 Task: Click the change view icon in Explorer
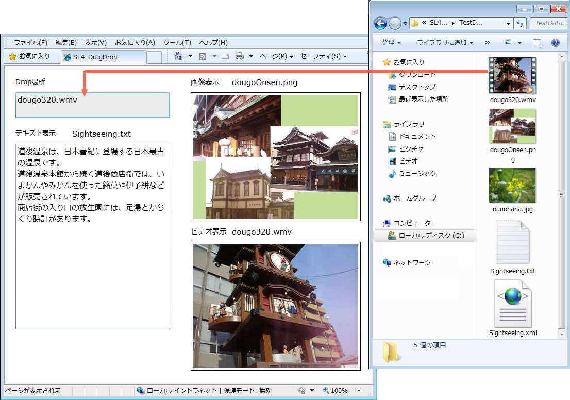[509, 43]
